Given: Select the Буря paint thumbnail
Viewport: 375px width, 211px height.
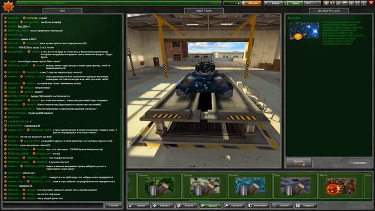Looking at the screenshot, I should [x=295, y=186].
